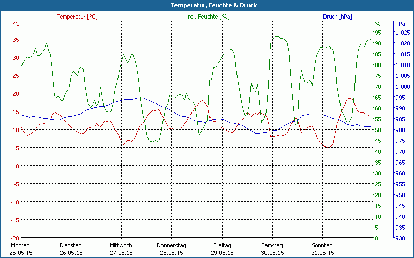Click the 'Donnerstag' day label
The image size is (414, 258).
[x=171, y=245]
